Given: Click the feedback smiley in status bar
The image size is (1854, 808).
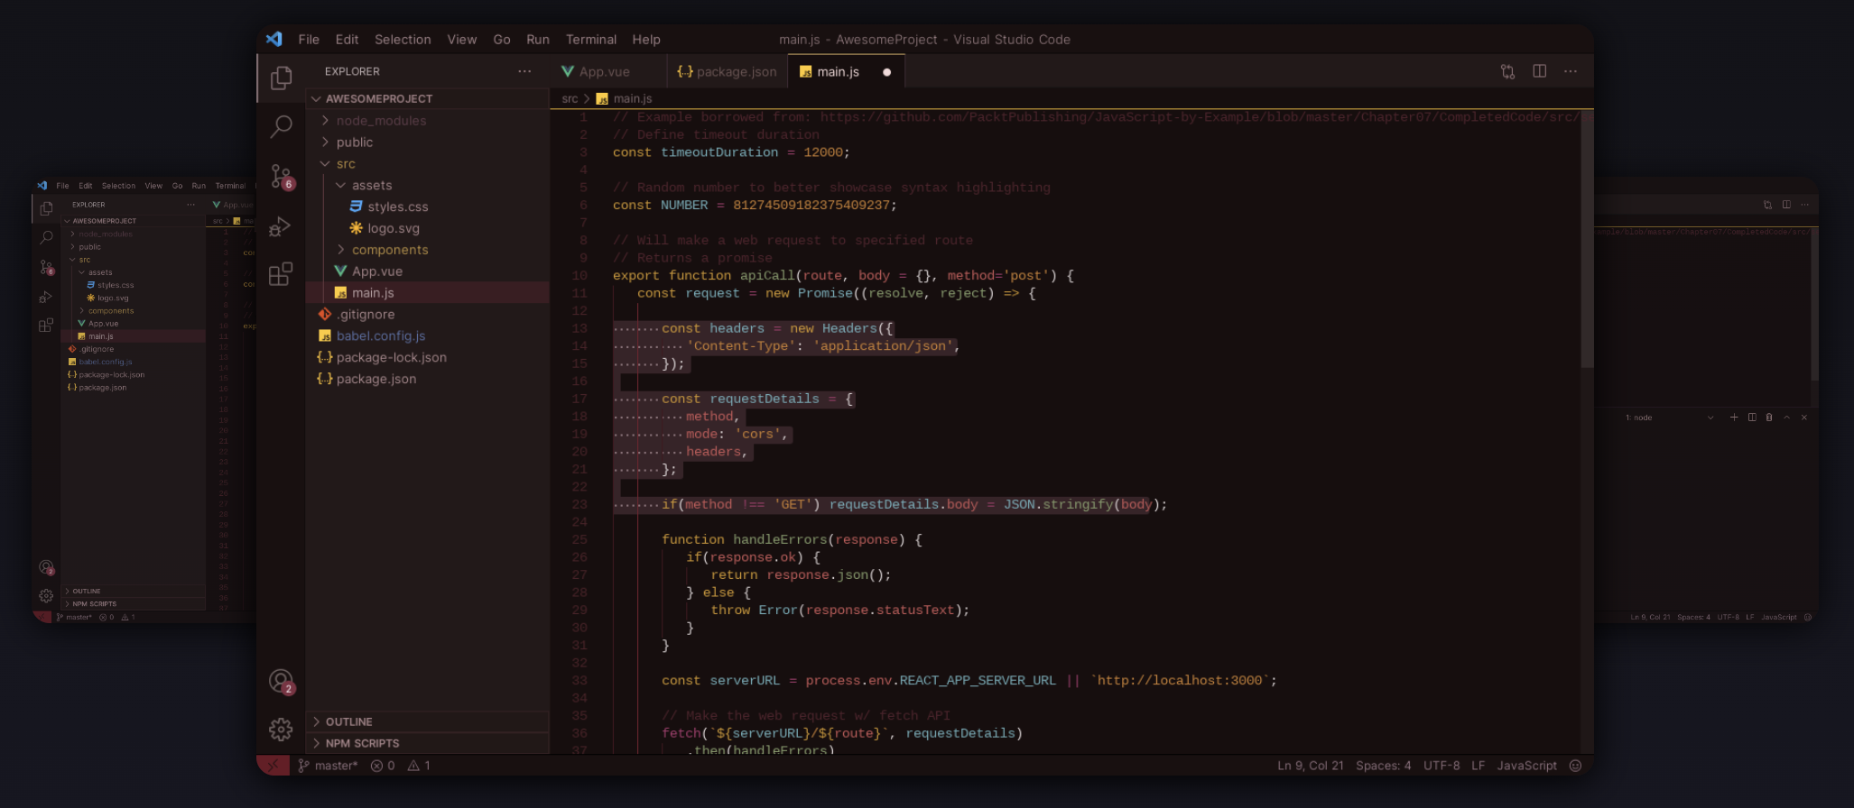Looking at the screenshot, I should tap(1575, 766).
